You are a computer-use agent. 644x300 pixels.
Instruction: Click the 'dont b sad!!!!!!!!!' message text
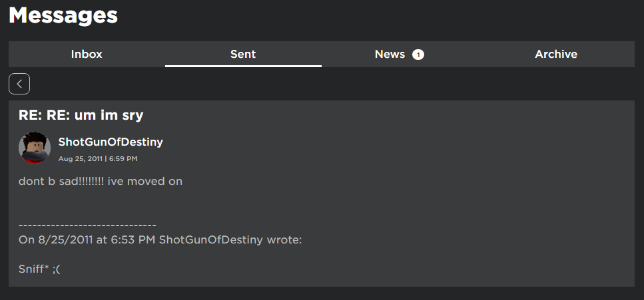point(61,181)
